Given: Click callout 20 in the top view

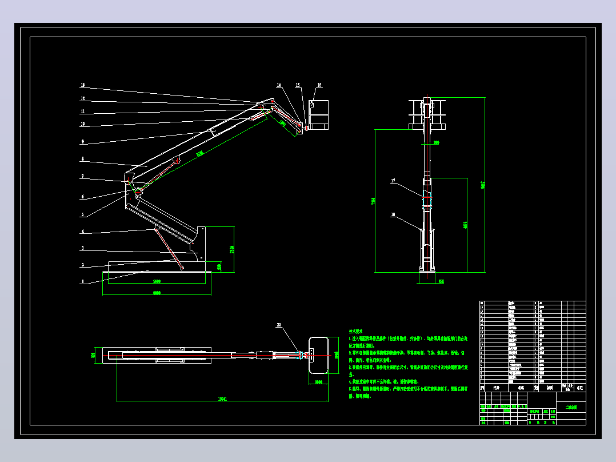Looking at the screenshot, I should tap(279, 325).
